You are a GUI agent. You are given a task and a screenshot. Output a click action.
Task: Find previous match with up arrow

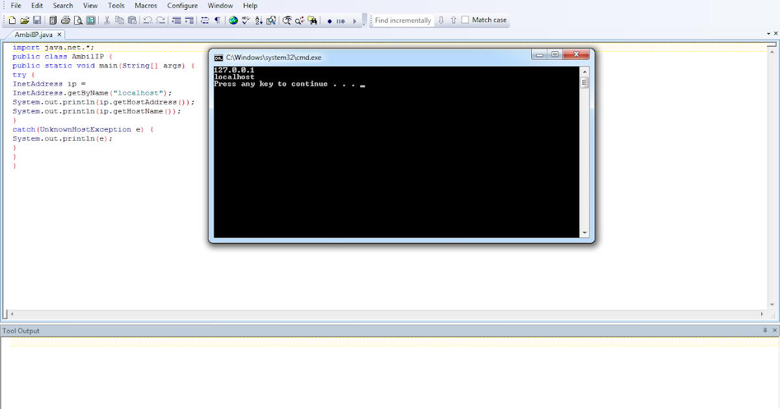coord(453,20)
